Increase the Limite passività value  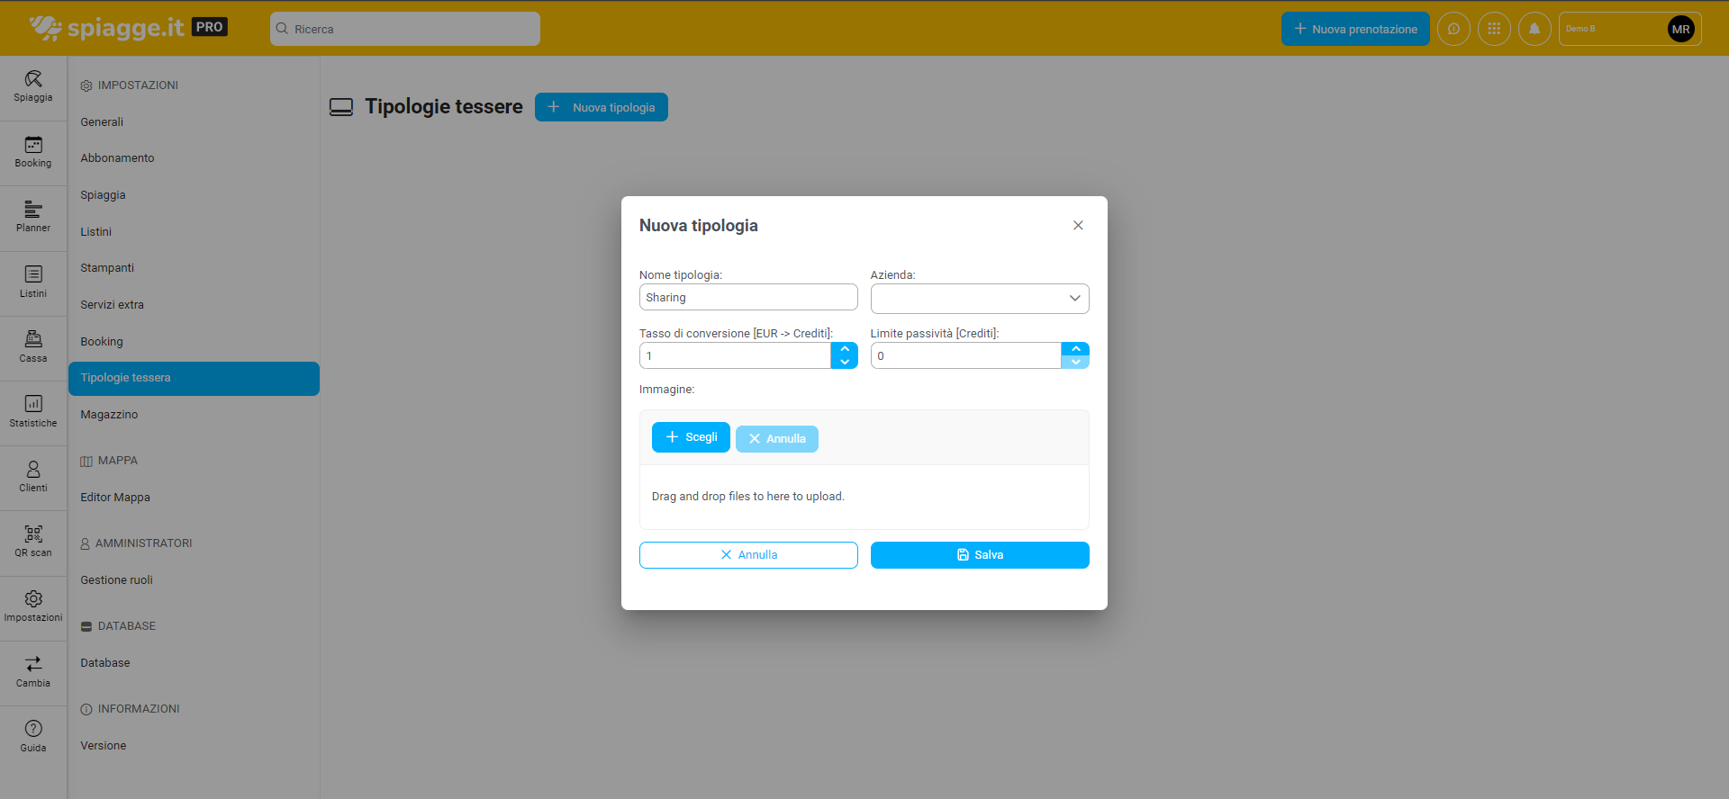[1075, 349]
